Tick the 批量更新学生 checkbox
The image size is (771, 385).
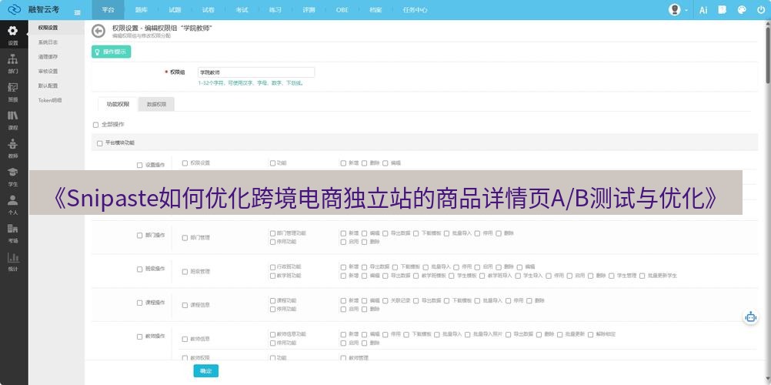point(642,276)
